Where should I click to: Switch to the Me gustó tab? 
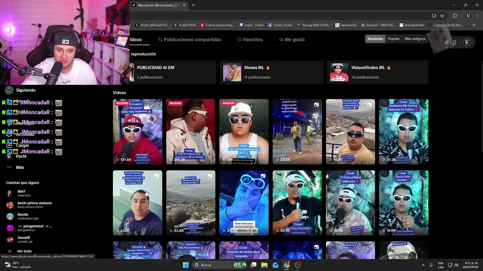coord(292,40)
